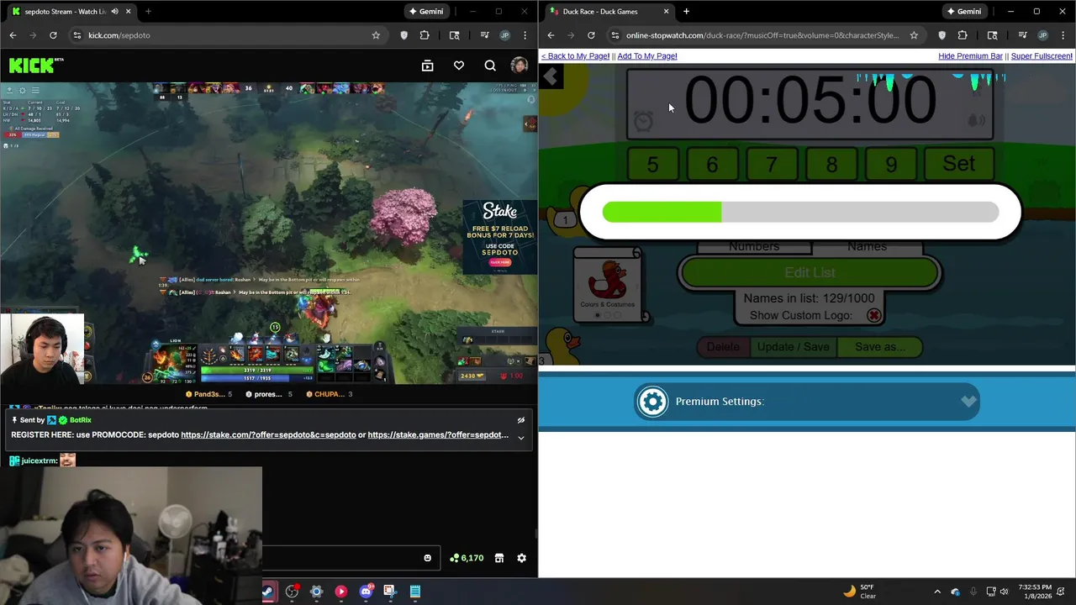
Task: Switch to the Numbers tab
Action: [754, 246]
